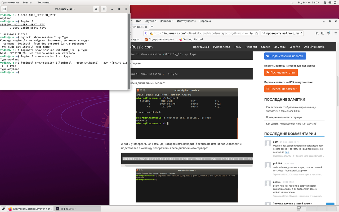Open note about password asterisks in terminal

tap(291, 109)
